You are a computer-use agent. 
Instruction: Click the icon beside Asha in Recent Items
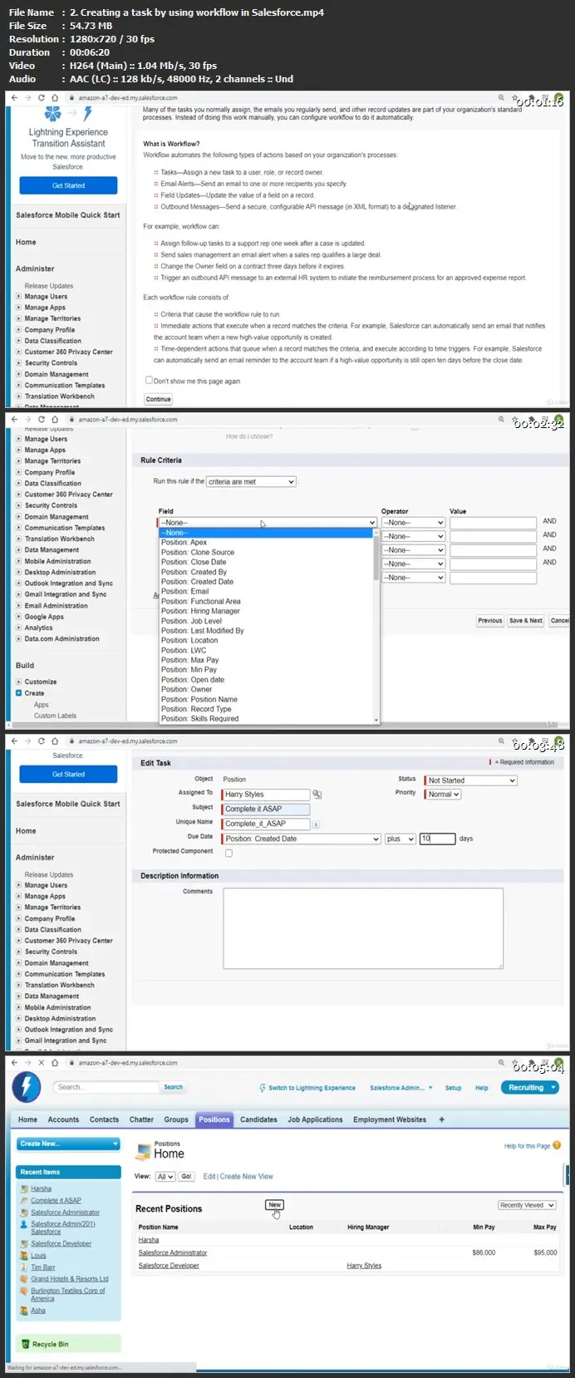click(x=23, y=1311)
